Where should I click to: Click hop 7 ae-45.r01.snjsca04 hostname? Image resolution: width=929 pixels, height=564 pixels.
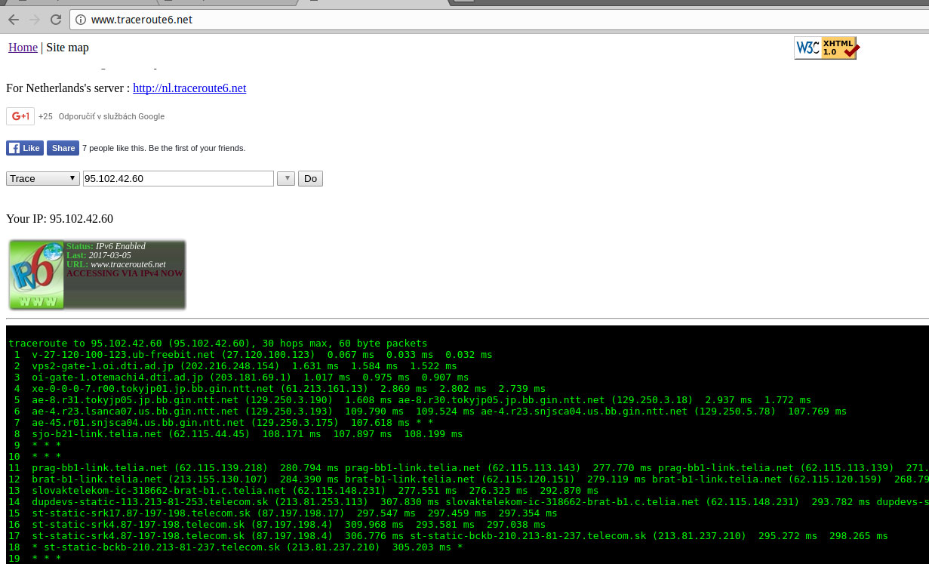(137, 422)
